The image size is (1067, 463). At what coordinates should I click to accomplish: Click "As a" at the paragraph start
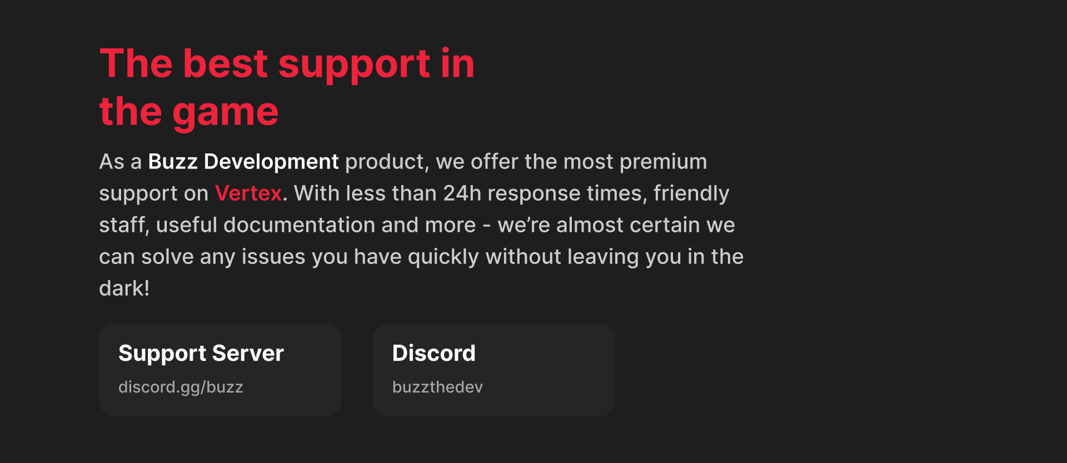120,162
